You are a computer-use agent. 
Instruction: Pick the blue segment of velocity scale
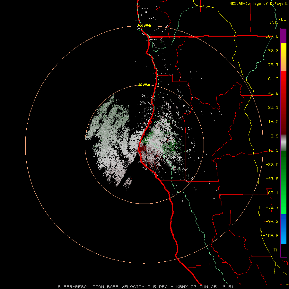[284, 229]
